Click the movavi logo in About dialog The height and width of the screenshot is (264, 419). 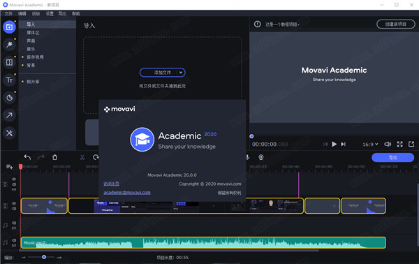point(119,109)
